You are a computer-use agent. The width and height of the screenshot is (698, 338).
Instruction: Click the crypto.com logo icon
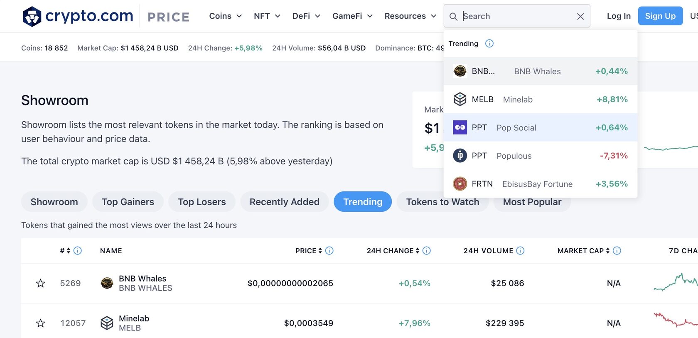32,17
